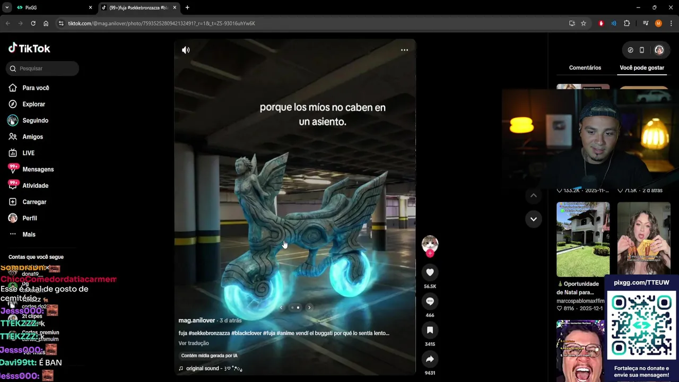
Task: Open house thumbnail Oportunidade de Natal
Action: (x=583, y=239)
